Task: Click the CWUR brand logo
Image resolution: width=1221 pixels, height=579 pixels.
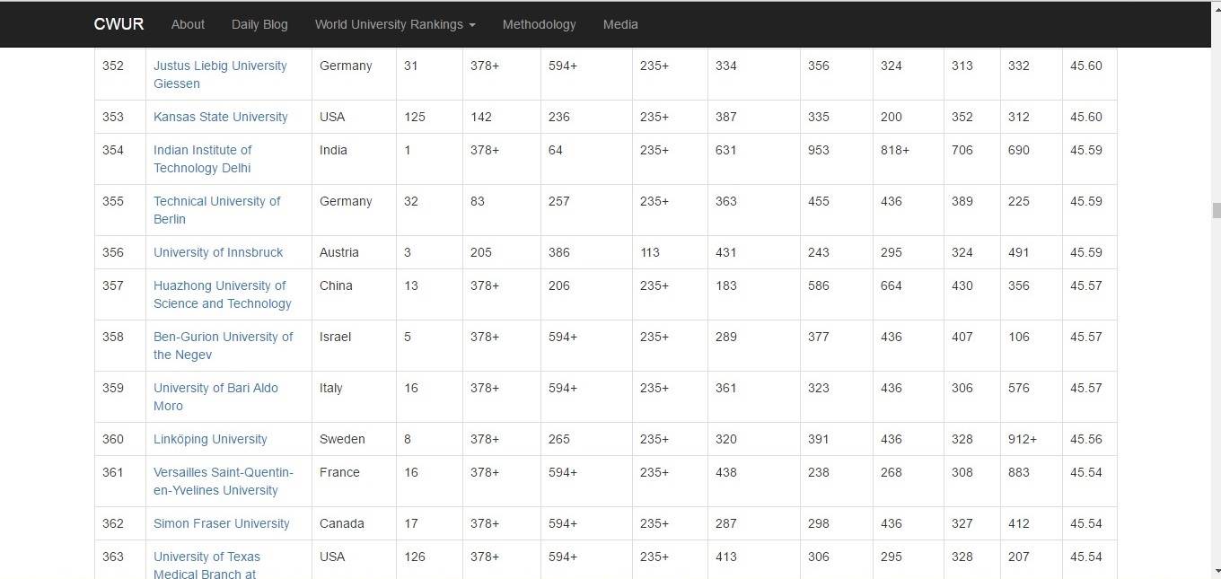Action: (x=119, y=24)
